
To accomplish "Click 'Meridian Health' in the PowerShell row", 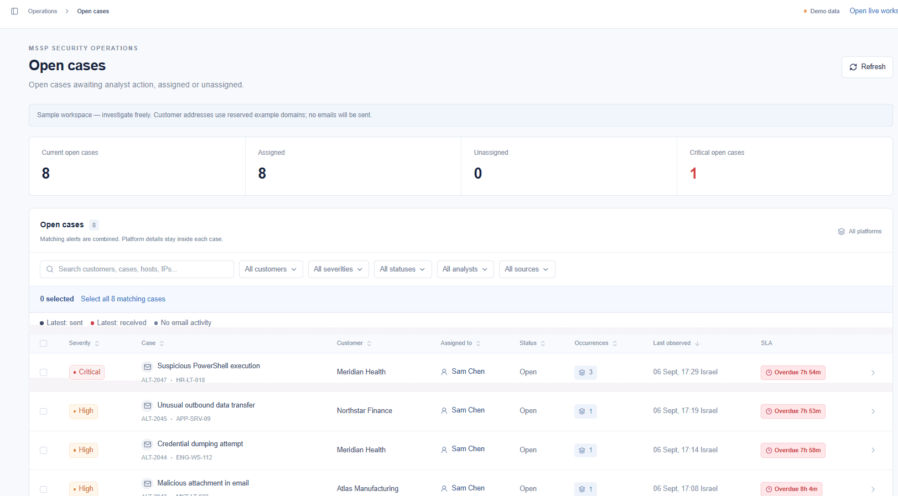I will coord(361,372).
